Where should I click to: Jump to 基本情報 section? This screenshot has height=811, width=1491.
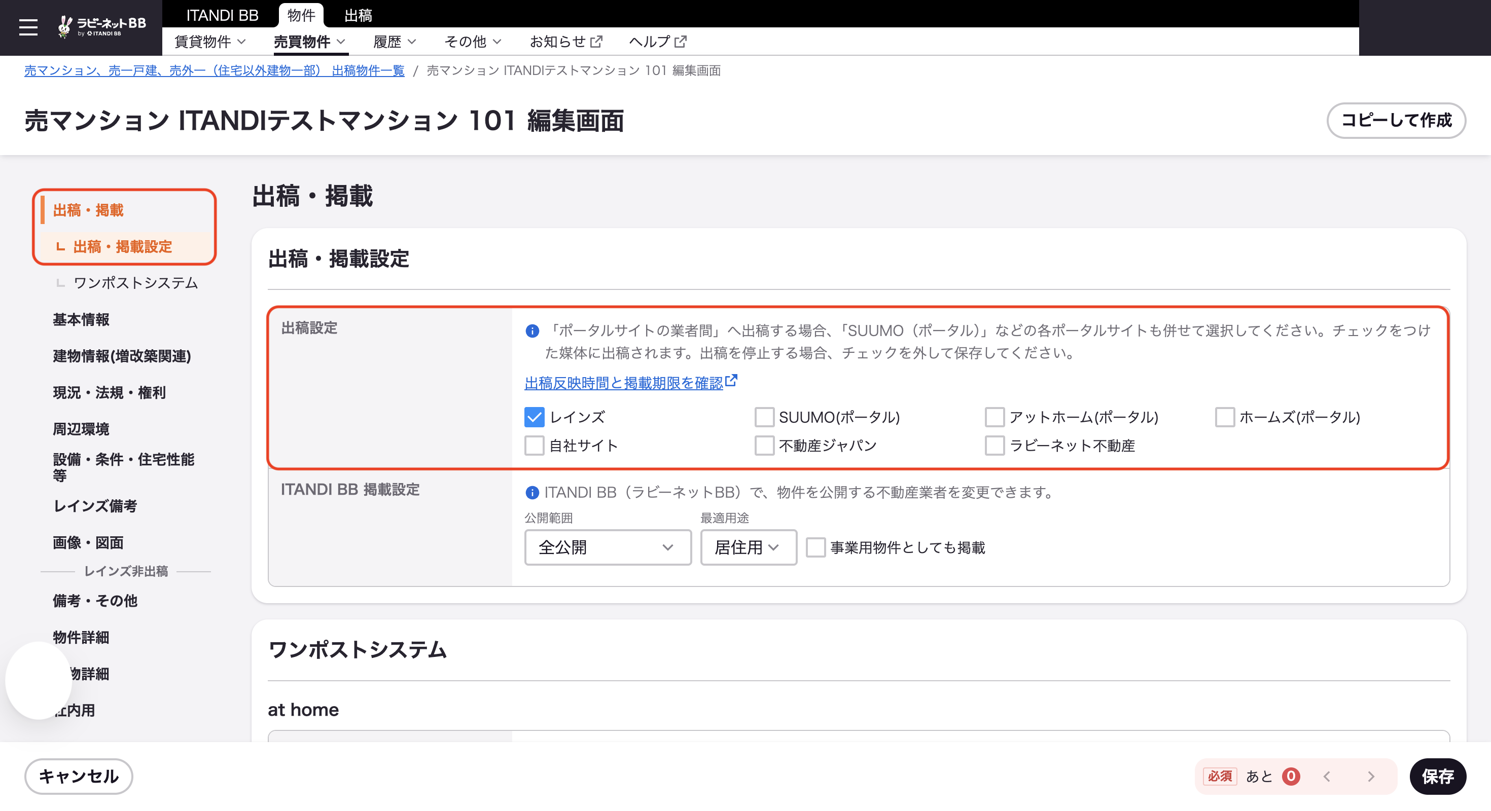(81, 319)
